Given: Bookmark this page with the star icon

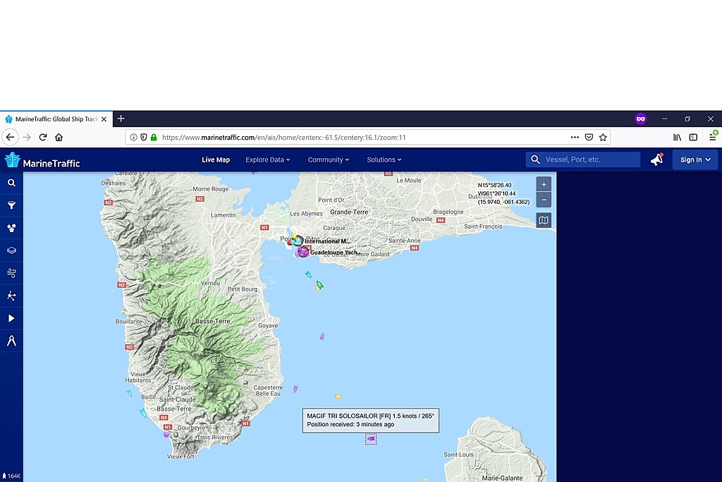Looking at the screenshot, I should 604,138.
